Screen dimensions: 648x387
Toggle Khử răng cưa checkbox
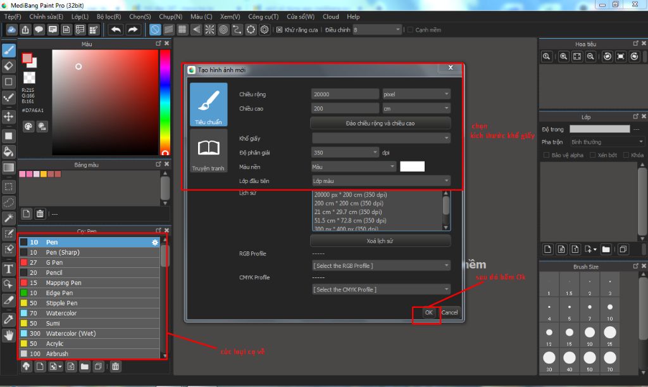(279, 30)
